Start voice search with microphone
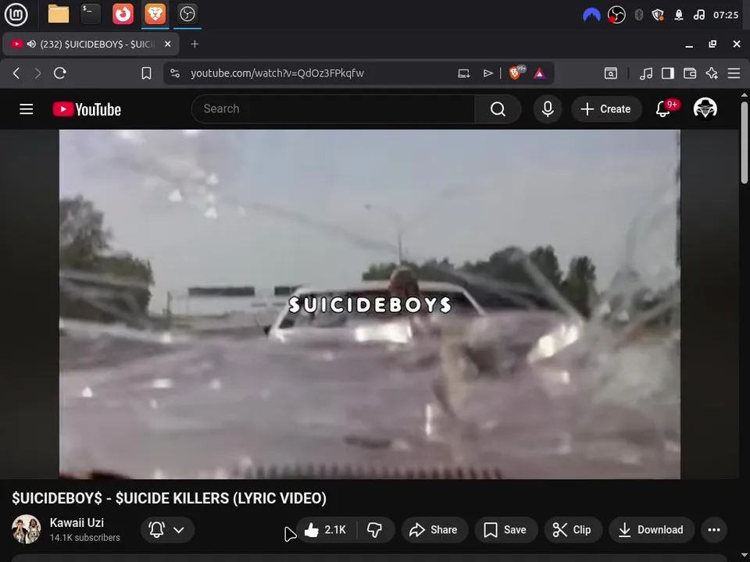The height and width of the screenshot is (562, 750). coord(548,109)
